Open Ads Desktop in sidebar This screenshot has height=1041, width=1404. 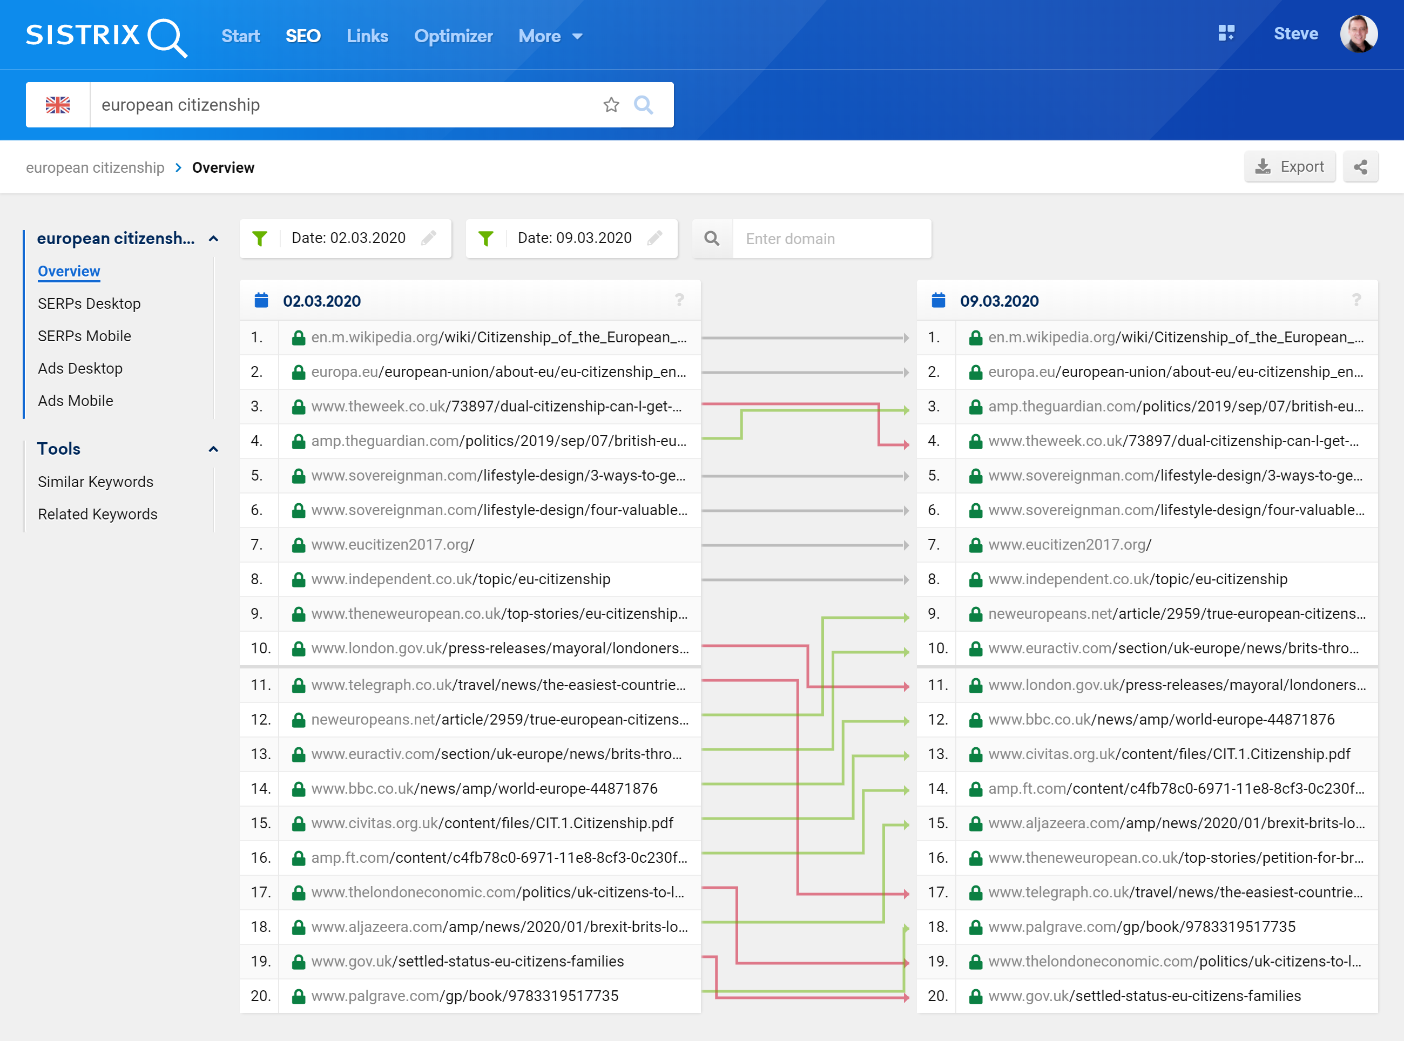pos(80,369)
